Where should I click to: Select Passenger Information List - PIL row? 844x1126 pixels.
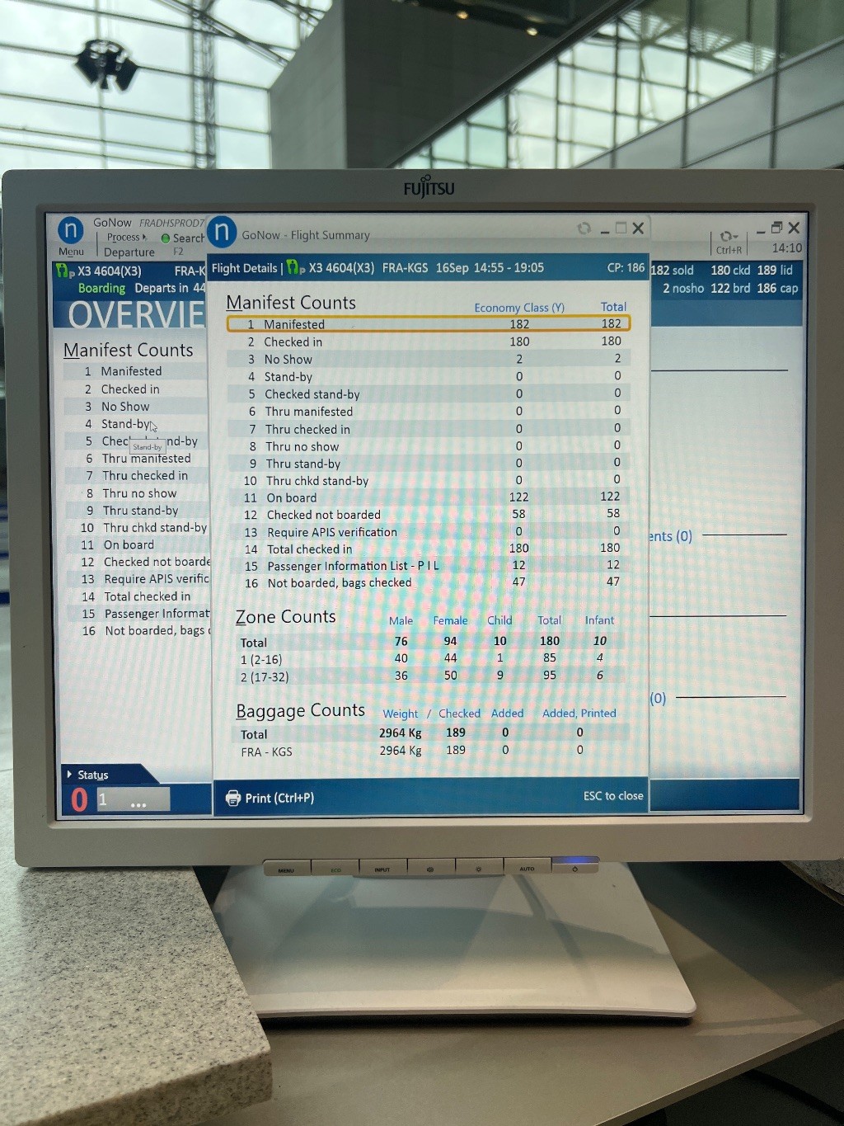[x=428, y=566]
